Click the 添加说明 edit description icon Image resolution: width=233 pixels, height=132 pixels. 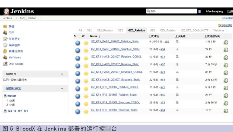point(220,26)
